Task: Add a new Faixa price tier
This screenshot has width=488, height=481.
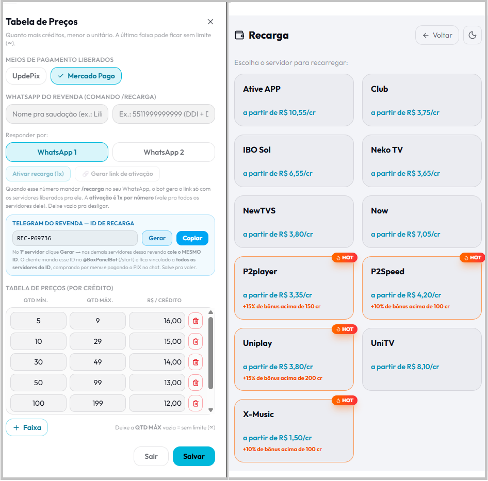Action: pos(27,427)
